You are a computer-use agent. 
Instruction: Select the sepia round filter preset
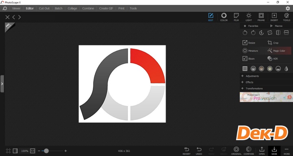pyautogui.click(x=261, y=69)
